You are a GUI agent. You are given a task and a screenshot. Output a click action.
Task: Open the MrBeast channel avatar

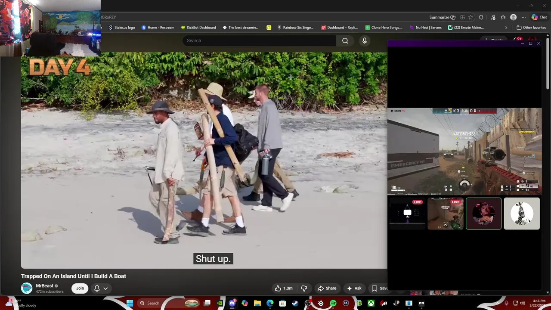pyautogui.click(x=27, y=288)
